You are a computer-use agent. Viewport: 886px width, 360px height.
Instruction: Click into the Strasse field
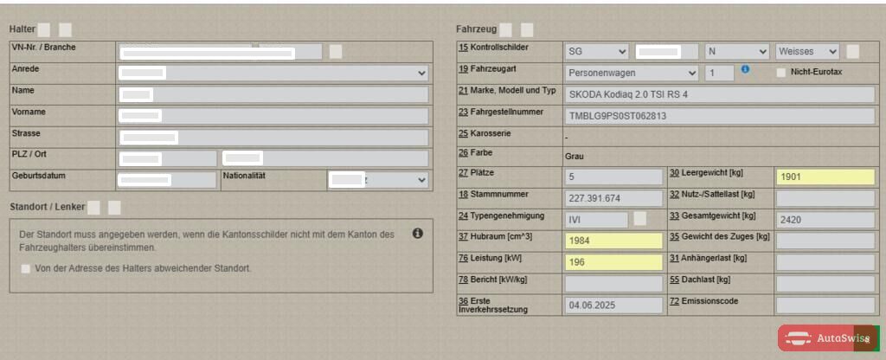coord(273,138)
